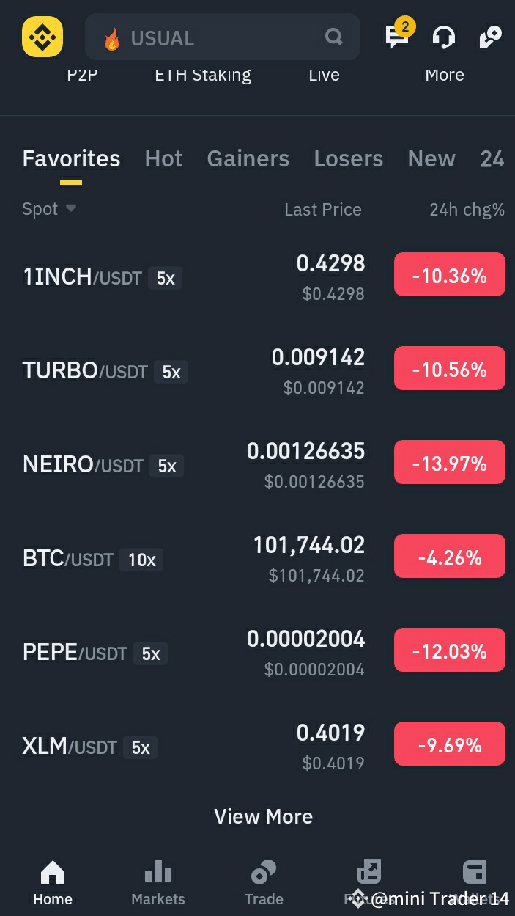
Task: Open customer support headset icon
Action: (x=443, y=37)
